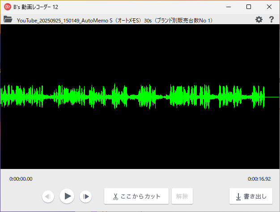Click the end time 0:00:16.92 label
Image resolution: width=280 pixels, height=212 pixels.
coord(259,179)
